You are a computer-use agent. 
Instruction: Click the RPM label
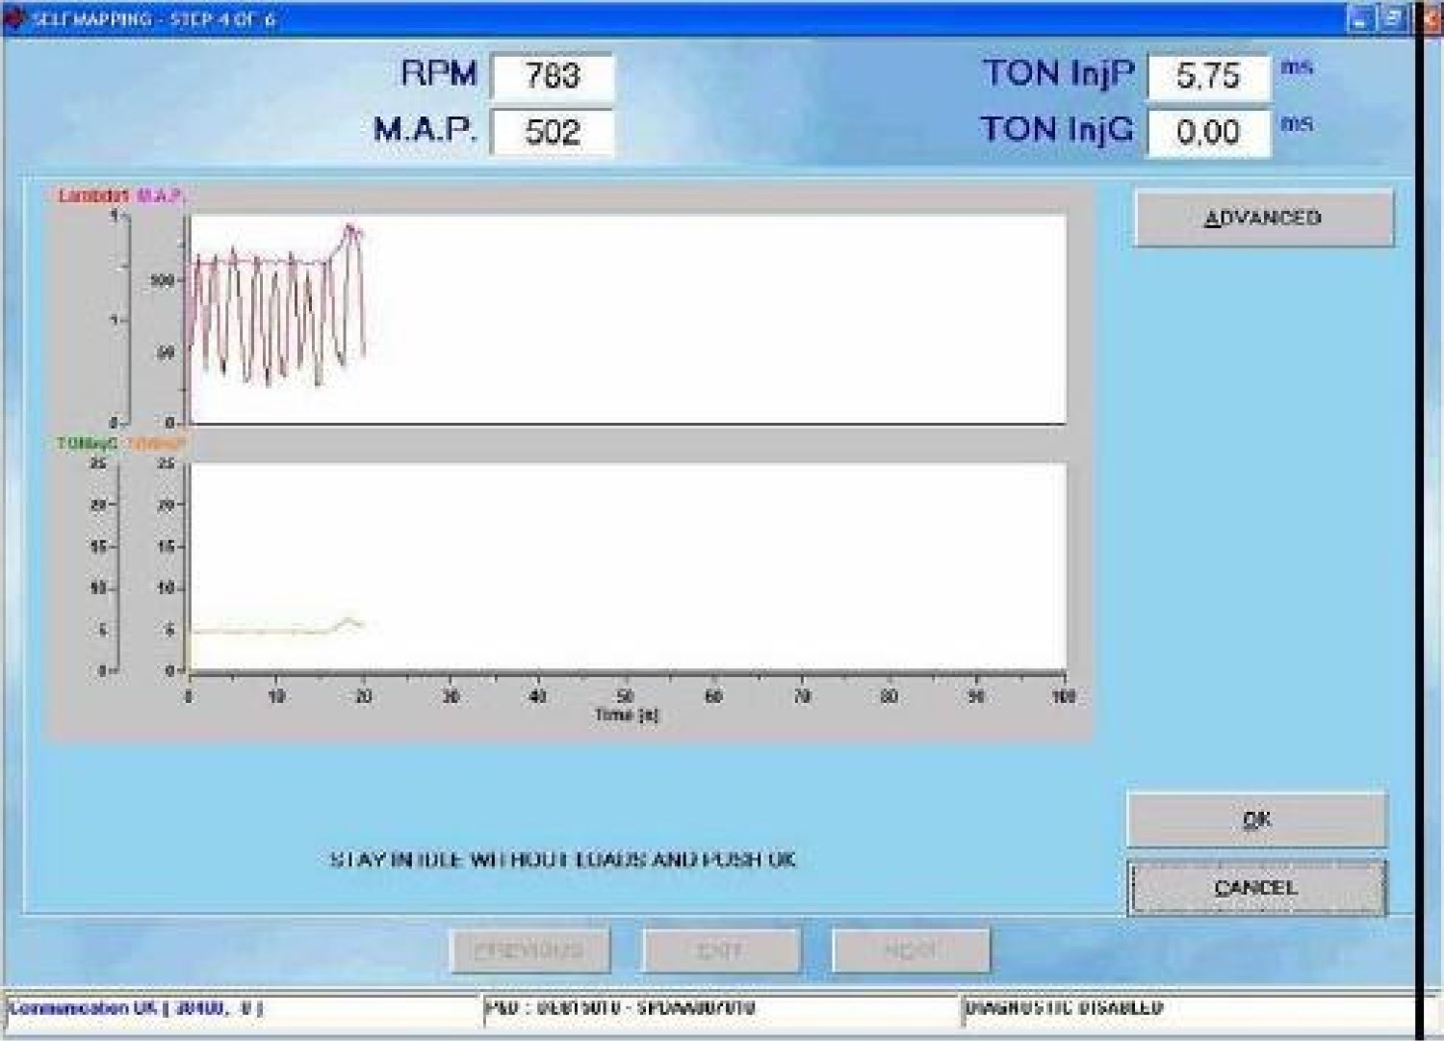coord(439,73)
